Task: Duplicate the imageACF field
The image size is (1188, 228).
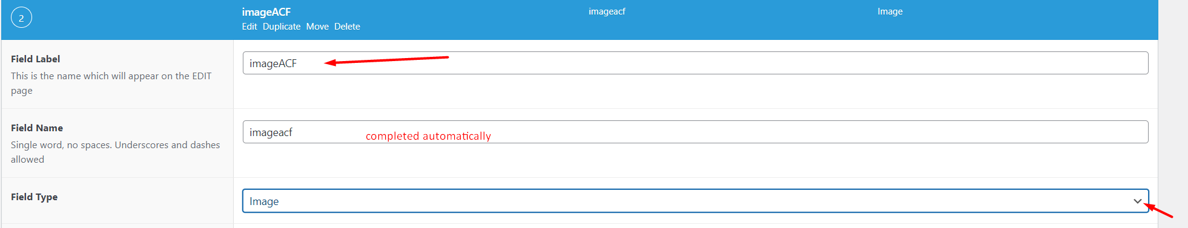Action: pos(282,27)
